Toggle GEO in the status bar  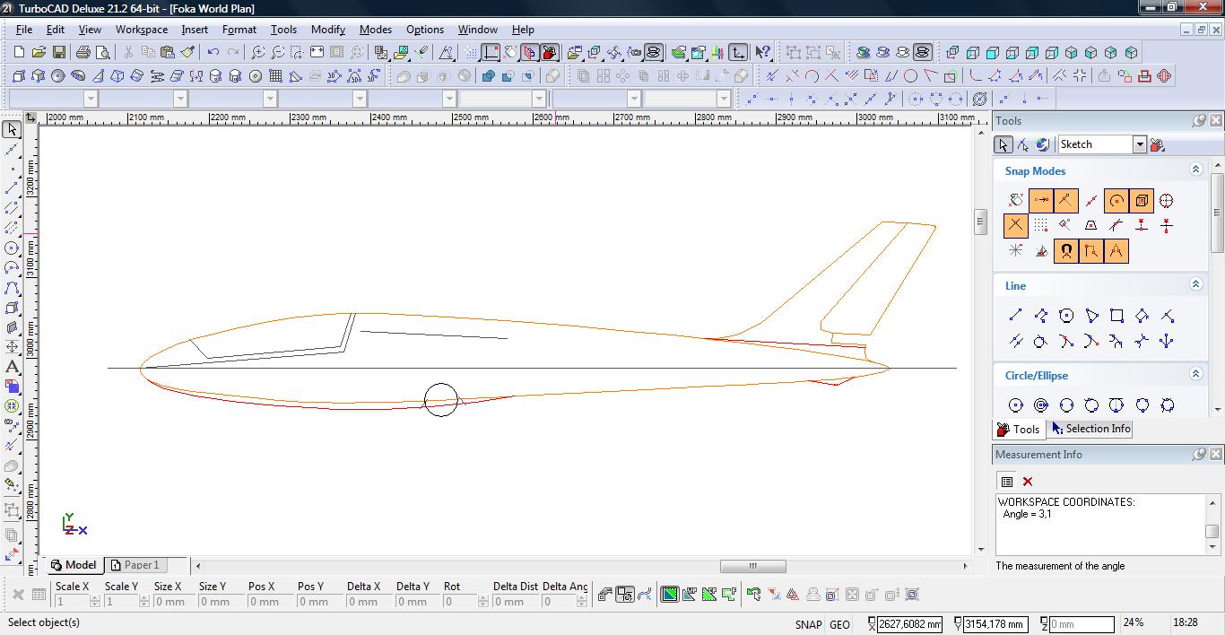click(839, 624)
